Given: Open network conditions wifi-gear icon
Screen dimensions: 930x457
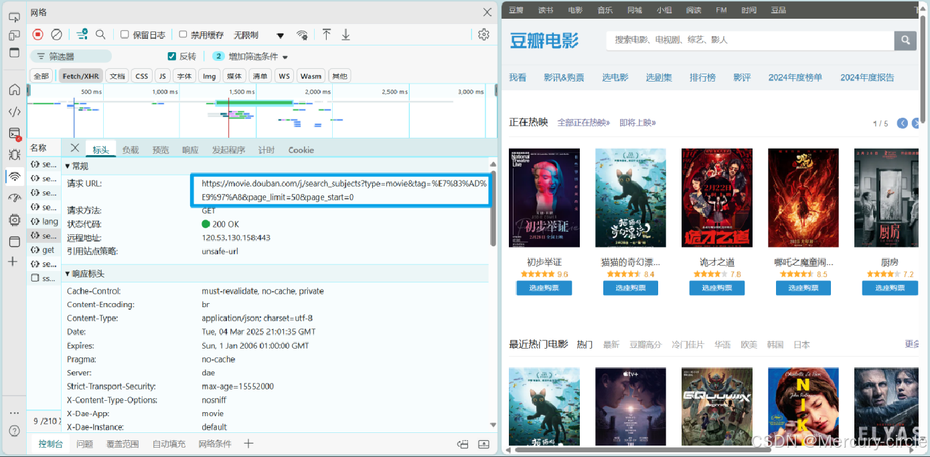Looking at the screenshot, I should pos(303,35).
